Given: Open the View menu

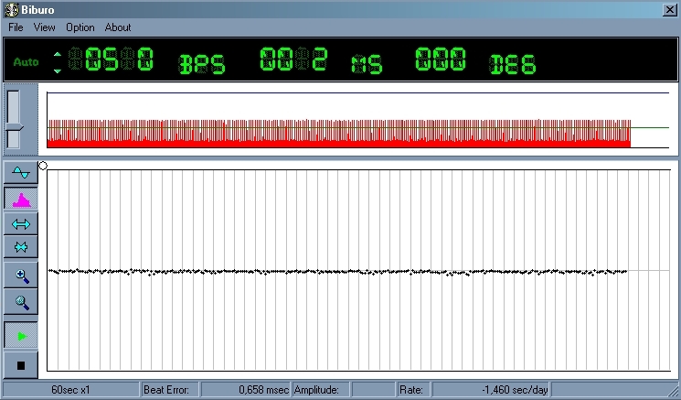Looking at the screenshot, I should point(44,27).
